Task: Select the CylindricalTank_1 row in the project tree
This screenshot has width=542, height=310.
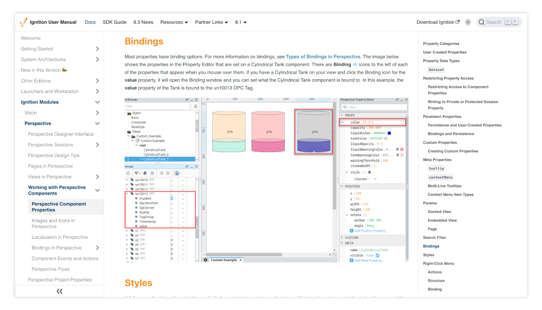Action: pyautogui.click(x=160, y=159)
